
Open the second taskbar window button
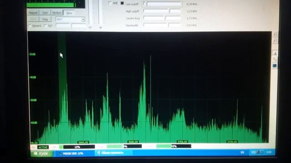coord(114,153)
